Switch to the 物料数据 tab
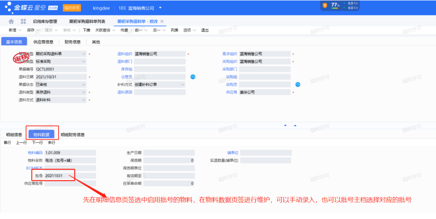436x219 pixels. pyautogui.click(x=42, y=135)
